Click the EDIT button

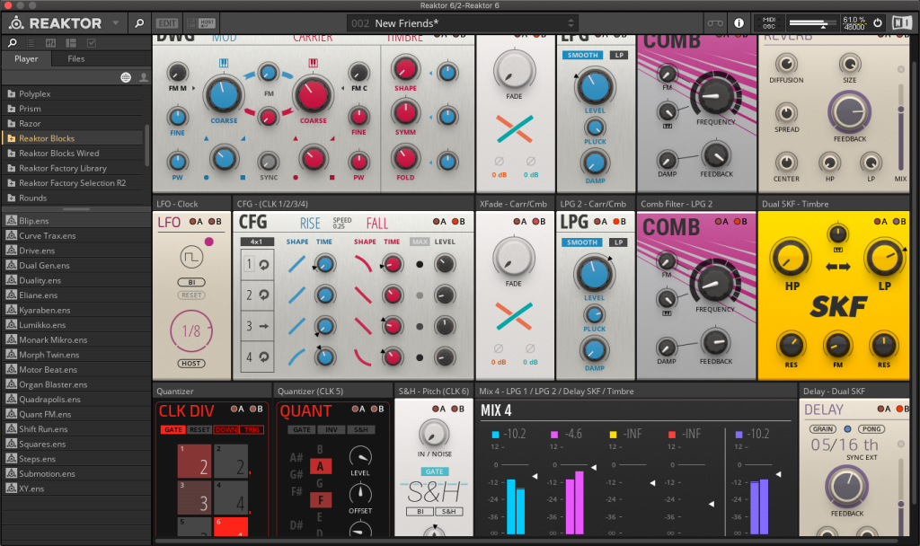click(167, 23)
